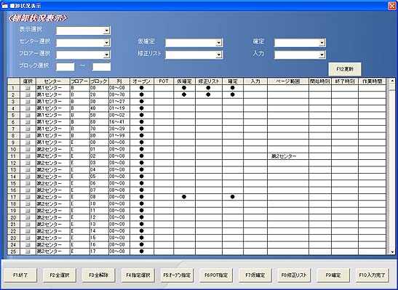Click the table scrollbar down arrow

click(x=392, y=251)
